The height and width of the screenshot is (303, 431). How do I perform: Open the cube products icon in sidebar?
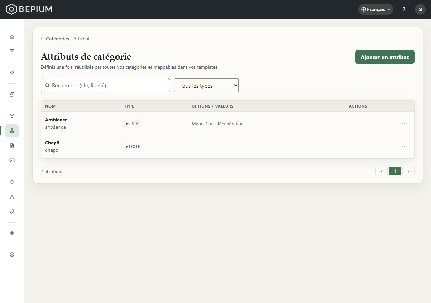coord(12,116)
